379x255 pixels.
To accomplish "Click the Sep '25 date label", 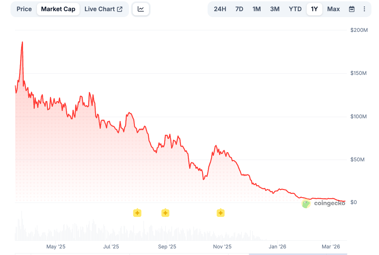I will 167,246.
